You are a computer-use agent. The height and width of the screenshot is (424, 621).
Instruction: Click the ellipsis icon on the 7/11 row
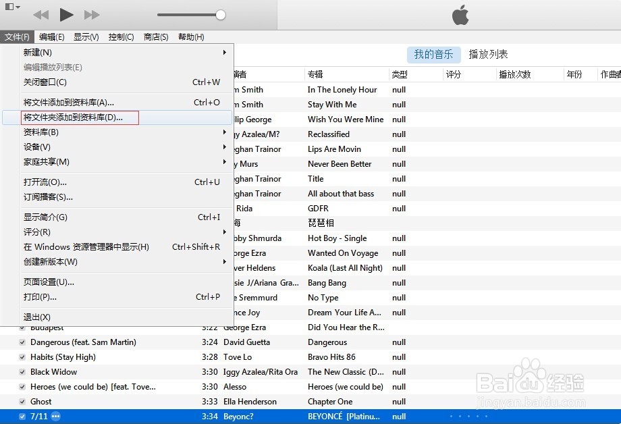[55, 416]
